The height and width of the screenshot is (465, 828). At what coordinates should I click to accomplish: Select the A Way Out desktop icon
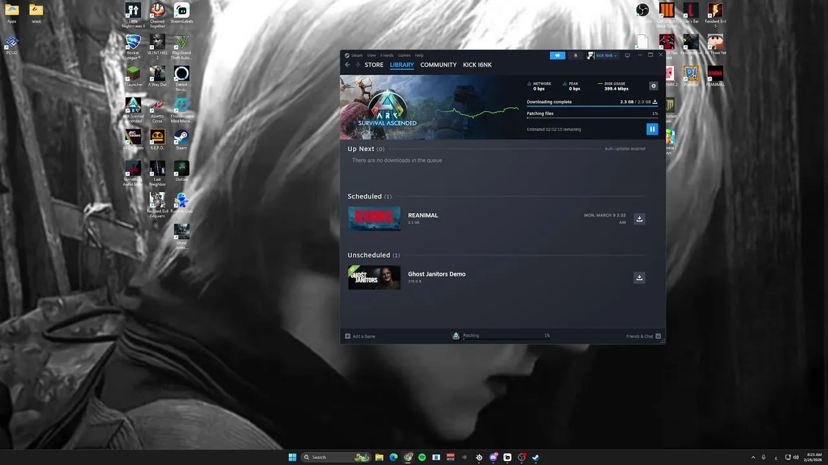157,76
